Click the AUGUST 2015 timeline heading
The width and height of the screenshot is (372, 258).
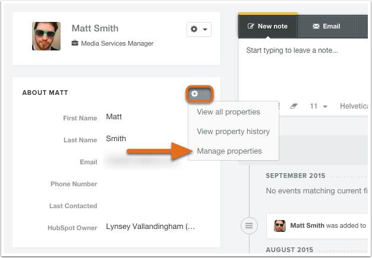tap(289, 250)
